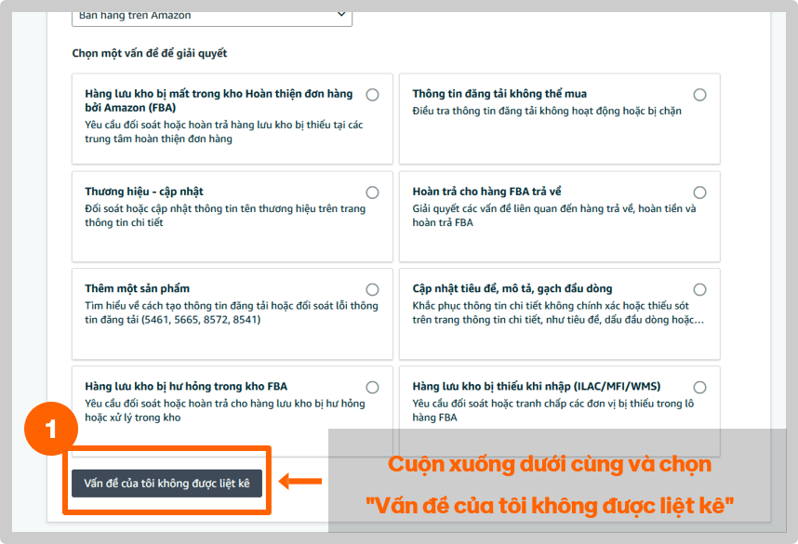Click description Yêu cầu đối soát hoặc tranh chấp các đơn vị

552,411
